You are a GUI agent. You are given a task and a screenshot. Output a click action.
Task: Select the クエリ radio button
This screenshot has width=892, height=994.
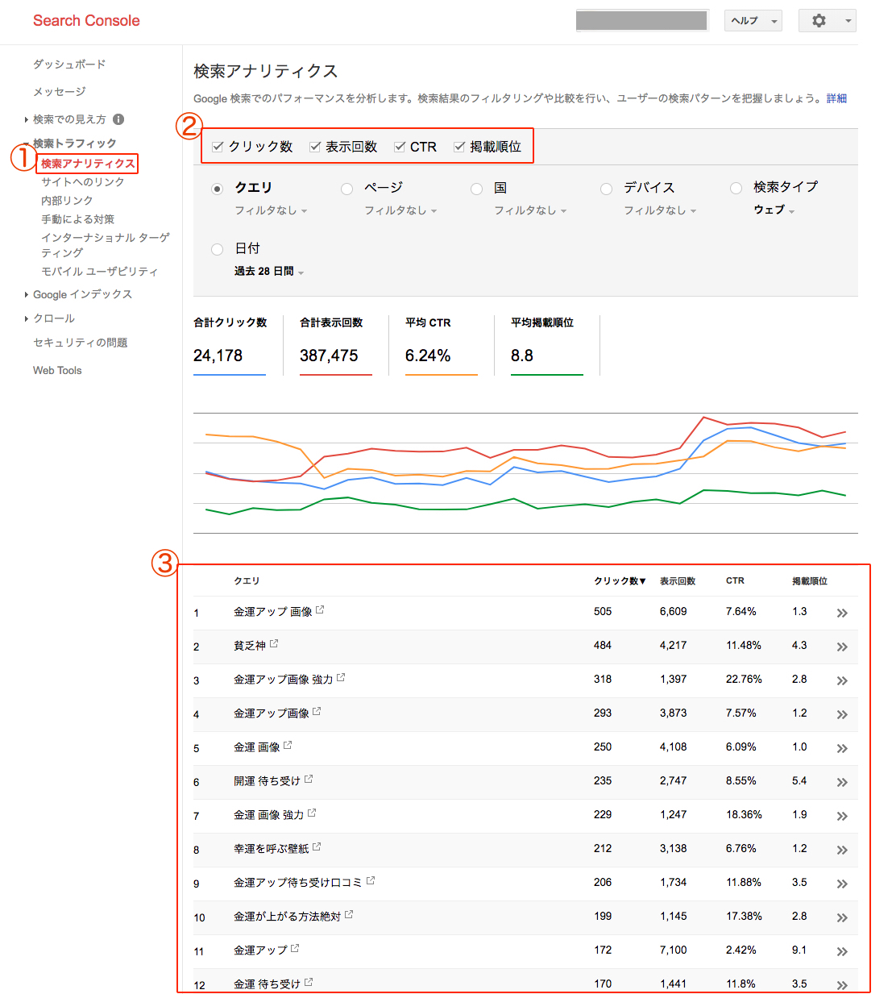[217, 189]
